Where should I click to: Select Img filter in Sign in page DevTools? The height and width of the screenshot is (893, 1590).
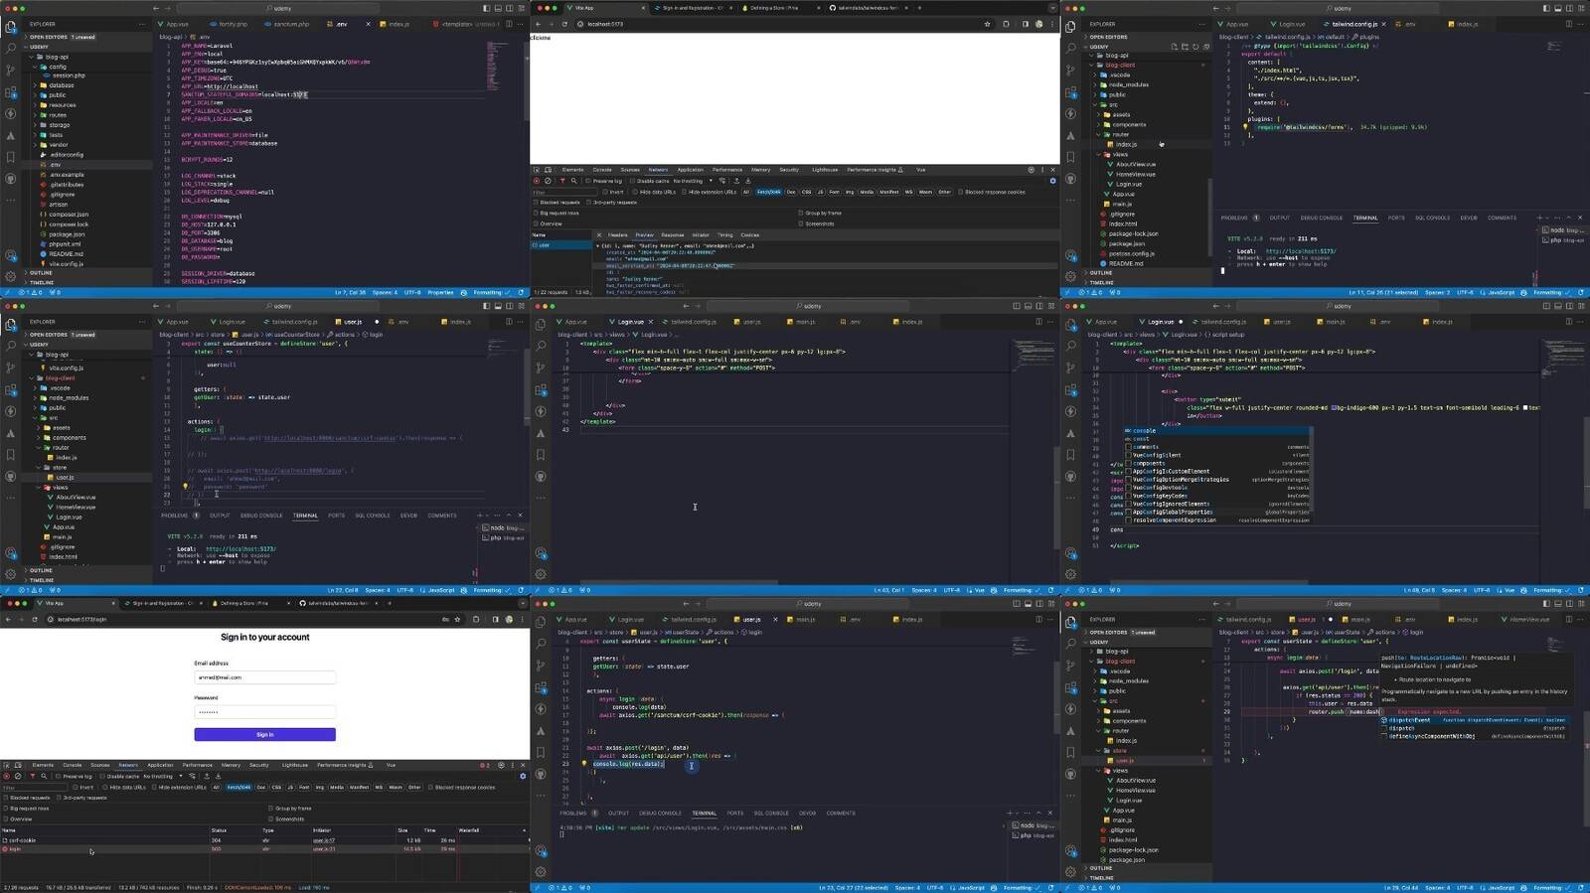320,788
